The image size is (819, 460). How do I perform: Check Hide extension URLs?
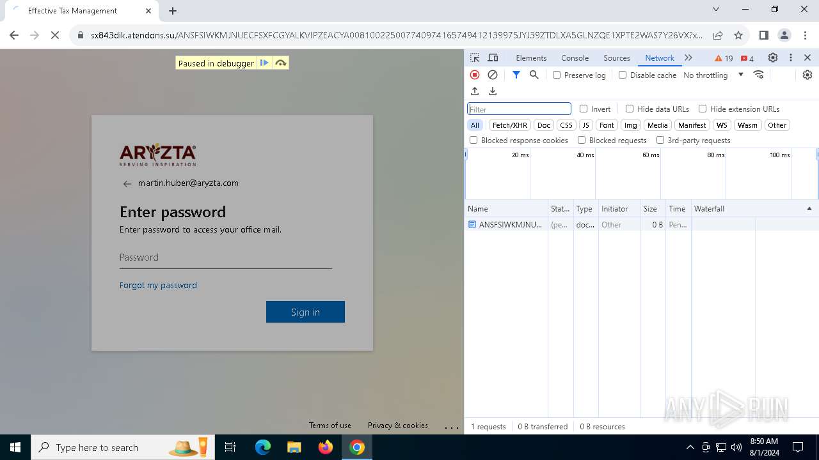703,109
